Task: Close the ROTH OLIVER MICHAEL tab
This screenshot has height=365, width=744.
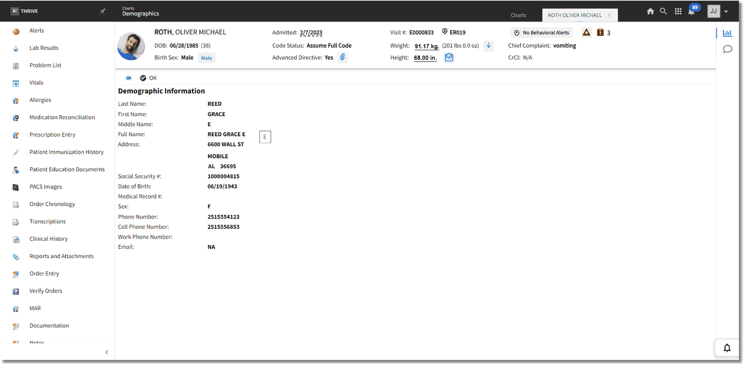Action: tap(609, 15)
